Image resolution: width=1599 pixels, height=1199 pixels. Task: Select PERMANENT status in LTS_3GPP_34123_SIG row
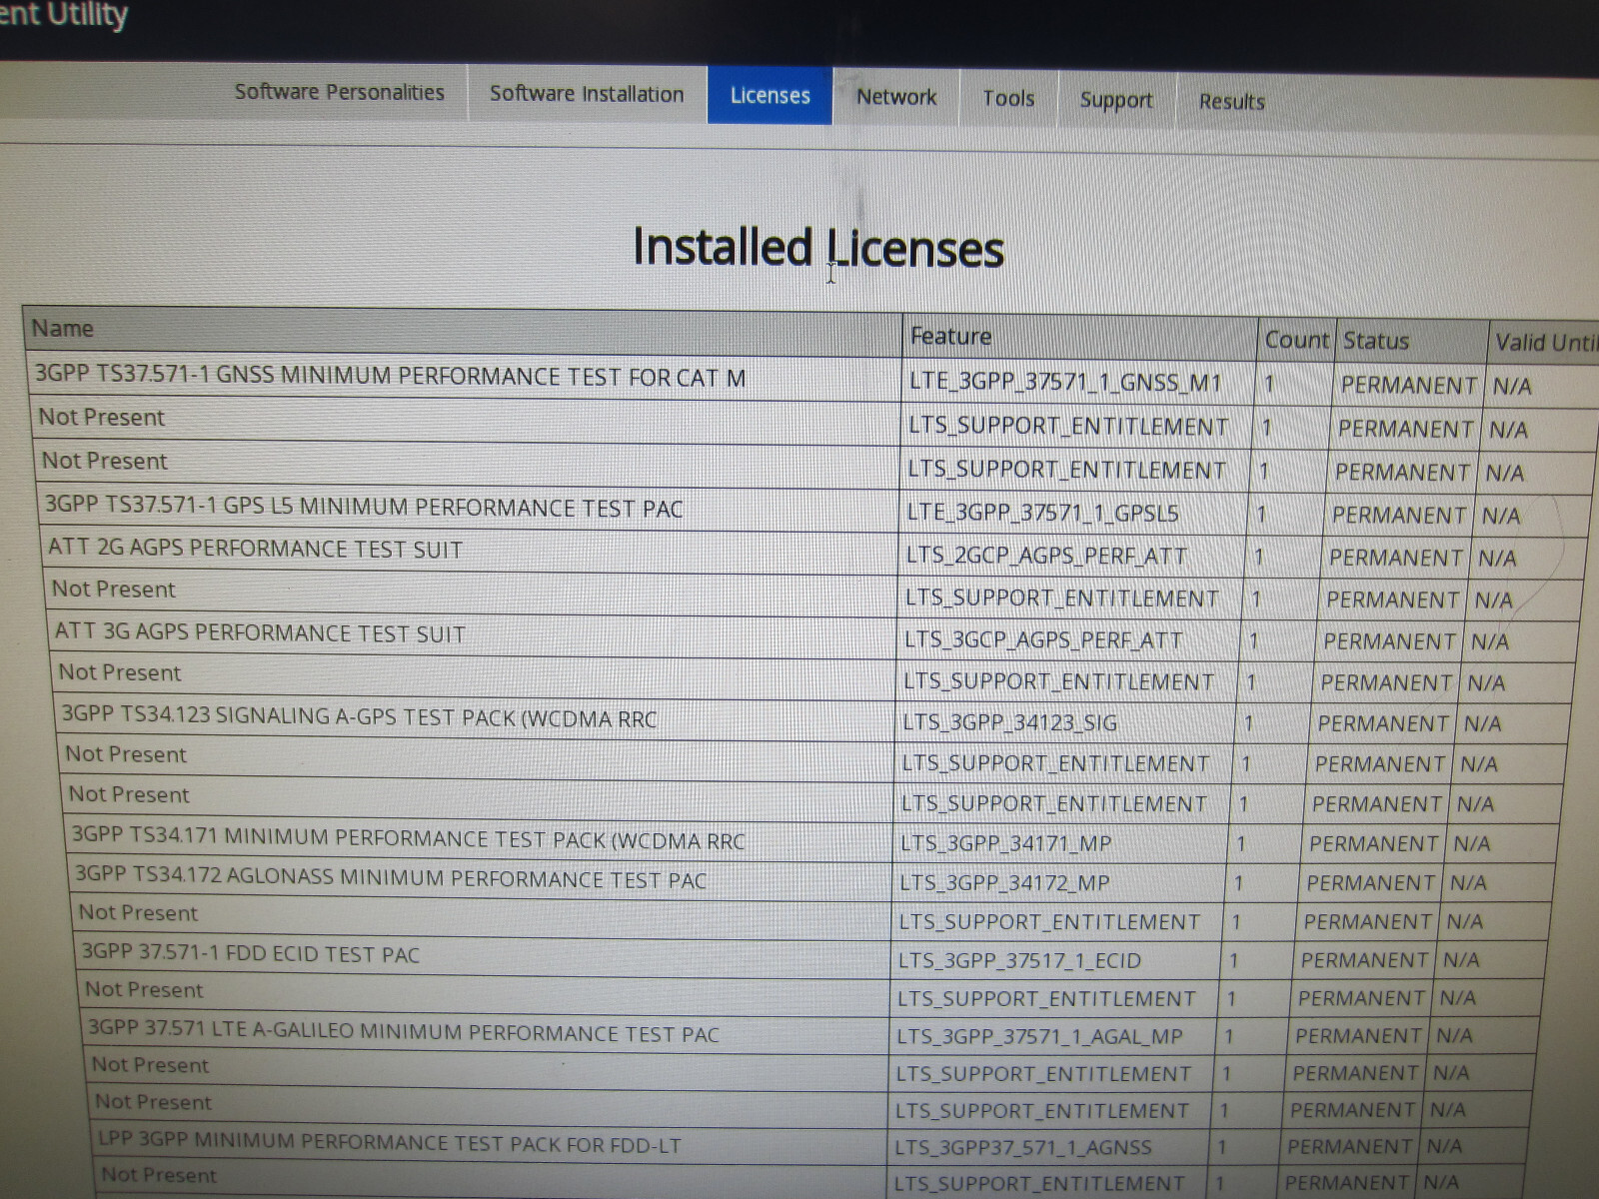click(1383, 723)
